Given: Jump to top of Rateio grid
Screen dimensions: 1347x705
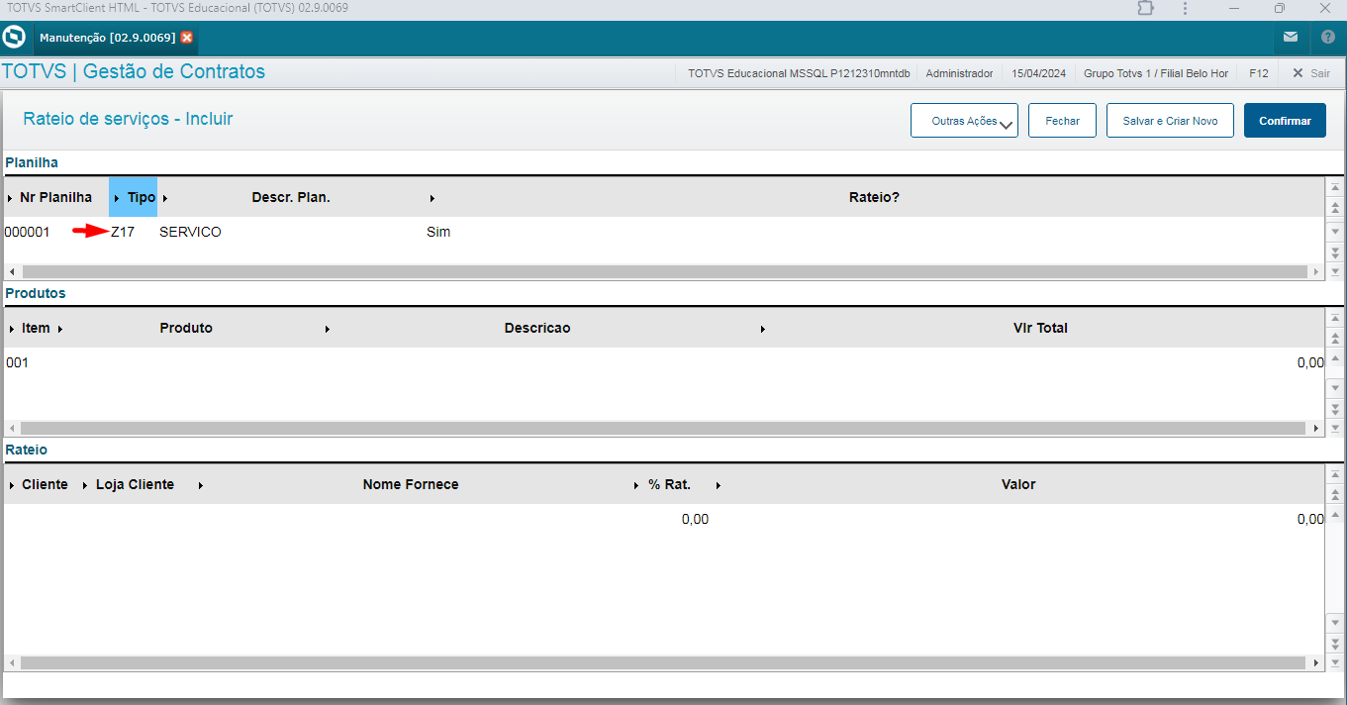Looking at the screenshot, I should (x=1335, y=475).
